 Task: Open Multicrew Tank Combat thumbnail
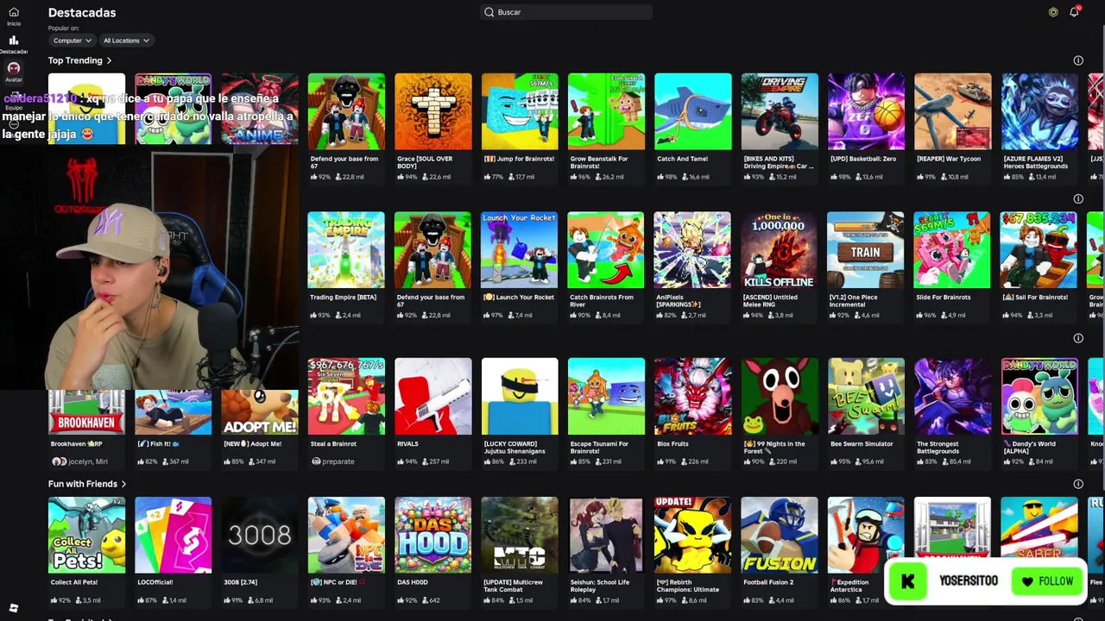point(520,535)
